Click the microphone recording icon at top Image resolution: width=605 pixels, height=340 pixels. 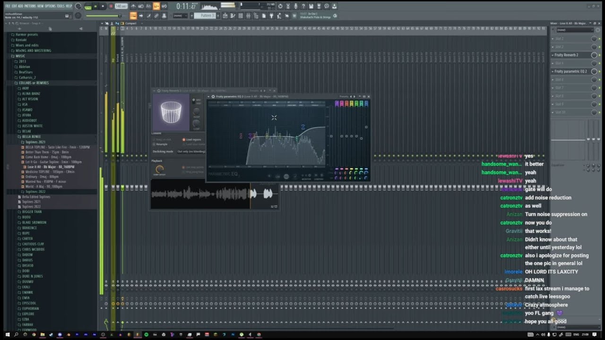pos(295,6)
